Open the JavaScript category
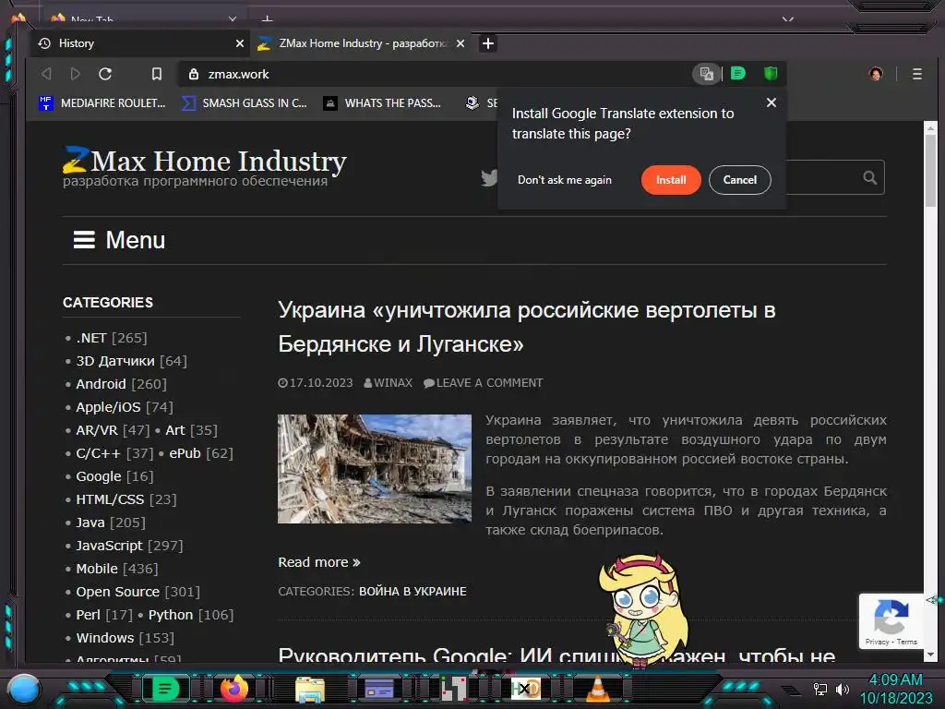 pyautogui.click(x=109, y=546)
